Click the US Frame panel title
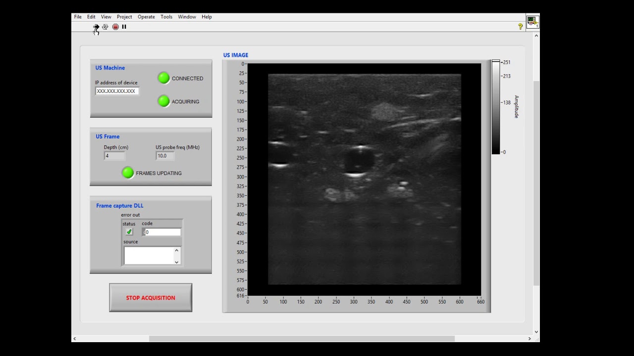This screenshot has width=634, height=356. [107, 136]
